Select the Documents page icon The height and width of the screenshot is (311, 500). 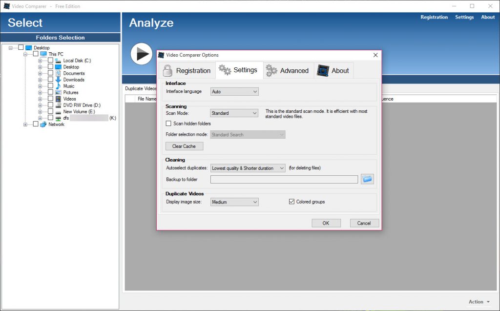58,73
